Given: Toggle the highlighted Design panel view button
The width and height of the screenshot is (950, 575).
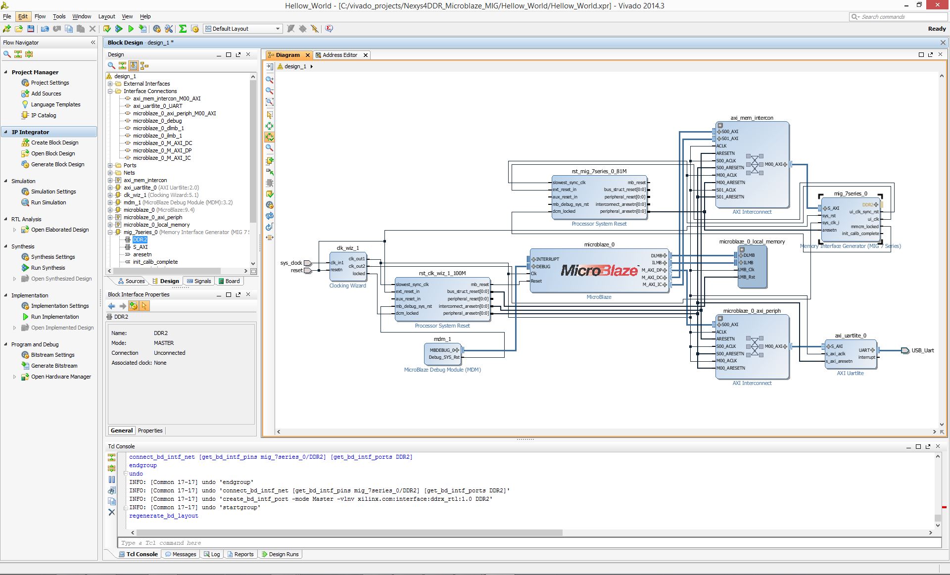Looking at the screenshot, I should (134, 65).
